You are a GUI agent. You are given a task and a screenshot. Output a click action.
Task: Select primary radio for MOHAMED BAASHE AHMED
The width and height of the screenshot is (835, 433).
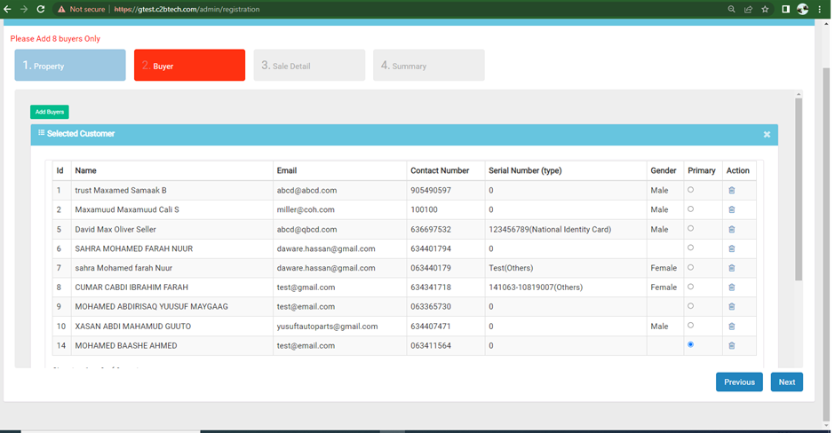(x=691, y=344)
